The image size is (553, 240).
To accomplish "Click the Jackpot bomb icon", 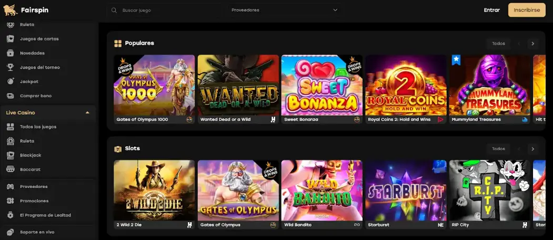I will [11, 81].
